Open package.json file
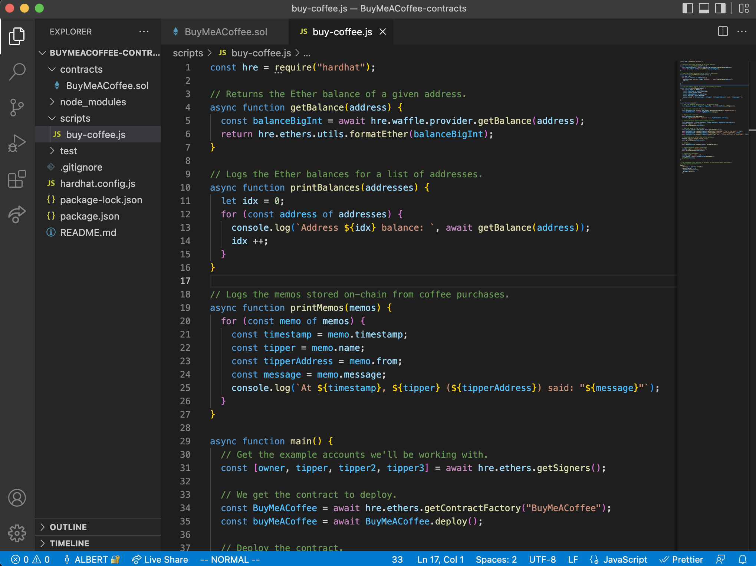This screenshot has width=756, height=566. tap(98, 216)
